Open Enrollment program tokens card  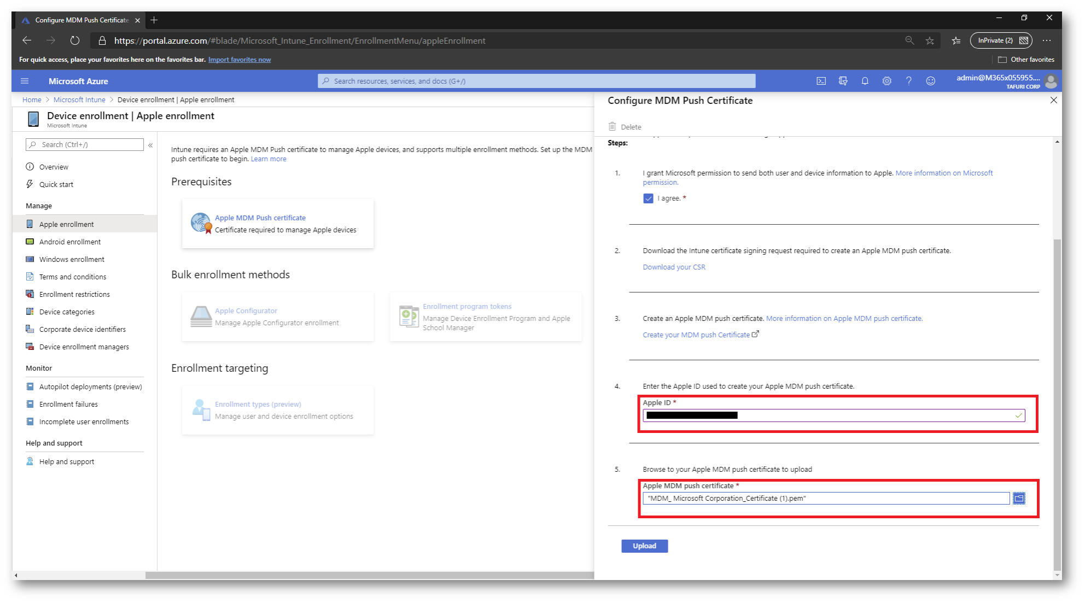click(x=486, y=317)
